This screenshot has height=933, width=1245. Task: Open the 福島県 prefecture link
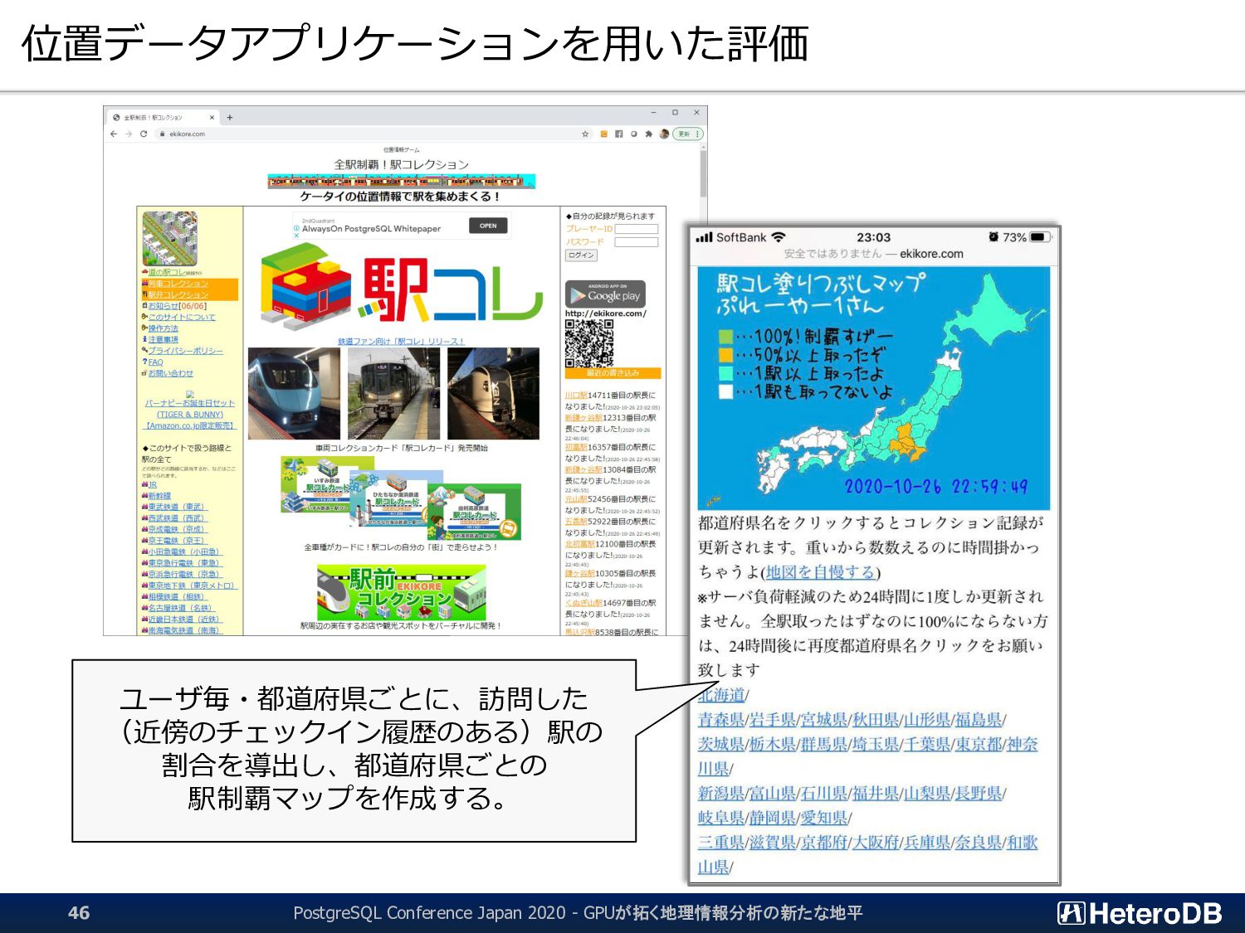(x=978, y=720)
